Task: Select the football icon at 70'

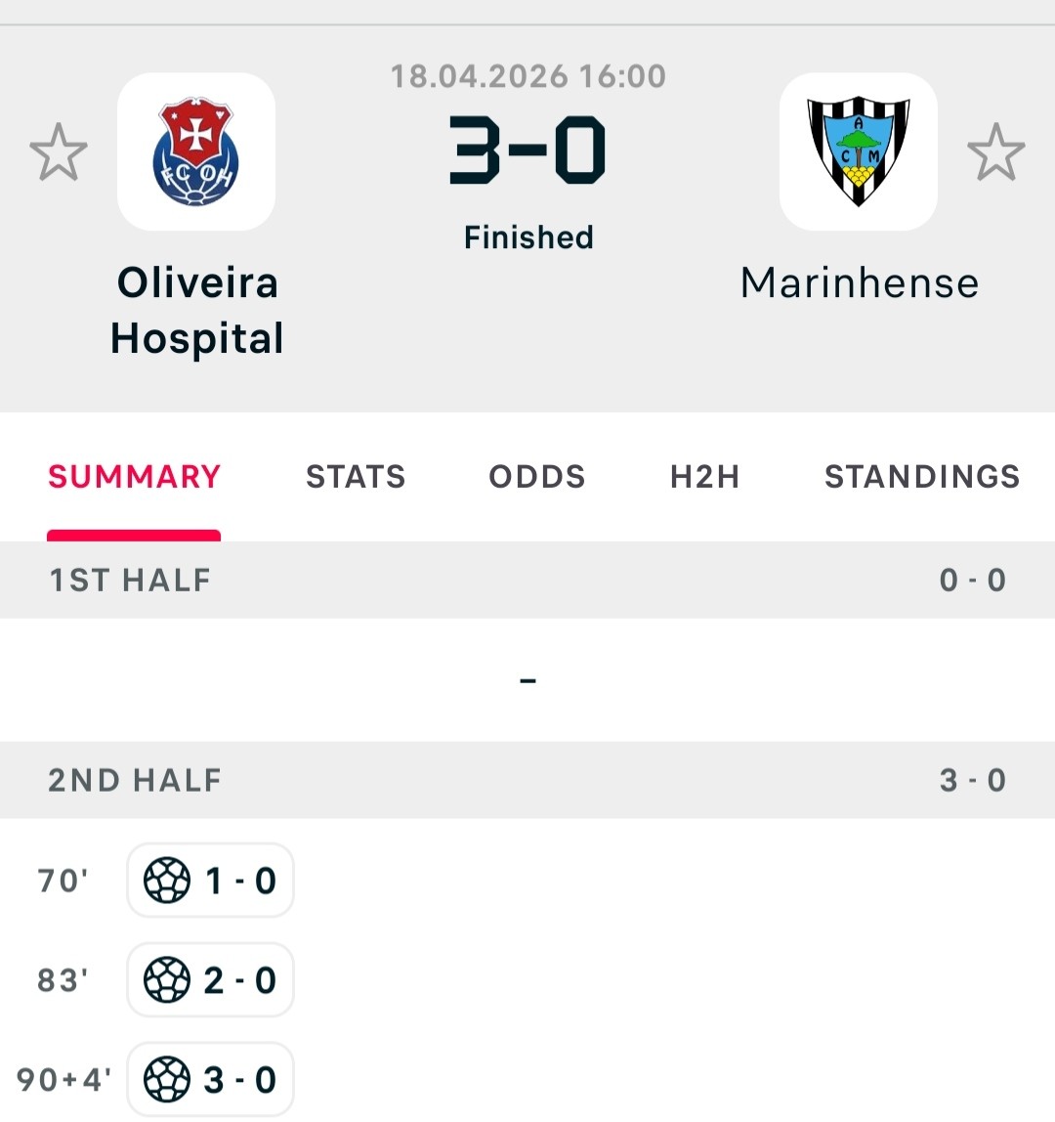Action: point(167,881)
